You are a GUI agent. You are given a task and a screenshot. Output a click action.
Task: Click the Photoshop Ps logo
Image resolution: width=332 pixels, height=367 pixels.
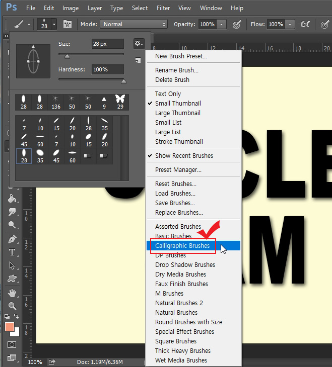tap(12, 7)
